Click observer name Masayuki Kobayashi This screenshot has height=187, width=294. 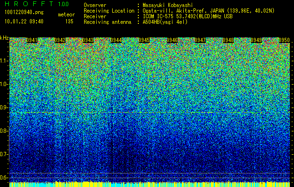(x=168, y=5)
